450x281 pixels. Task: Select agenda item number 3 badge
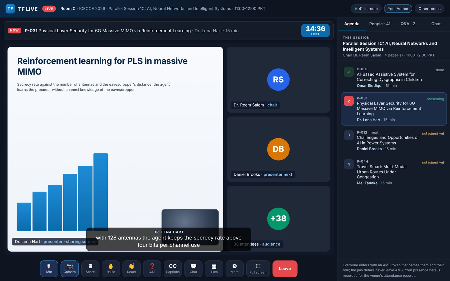tap(349, 135)
